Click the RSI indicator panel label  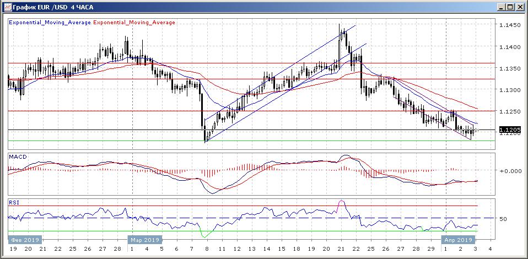pyautogui.click(x=14, y=203)
